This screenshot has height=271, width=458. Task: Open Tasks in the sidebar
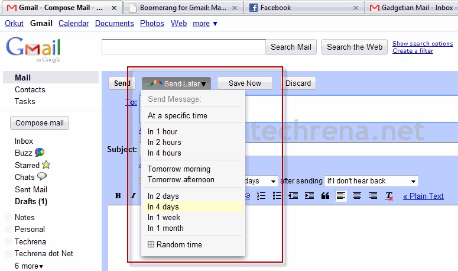(x=25, y=101)
